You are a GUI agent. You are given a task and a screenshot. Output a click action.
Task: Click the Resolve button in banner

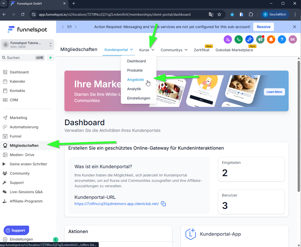pyautogui.click(x=264, y=27)
